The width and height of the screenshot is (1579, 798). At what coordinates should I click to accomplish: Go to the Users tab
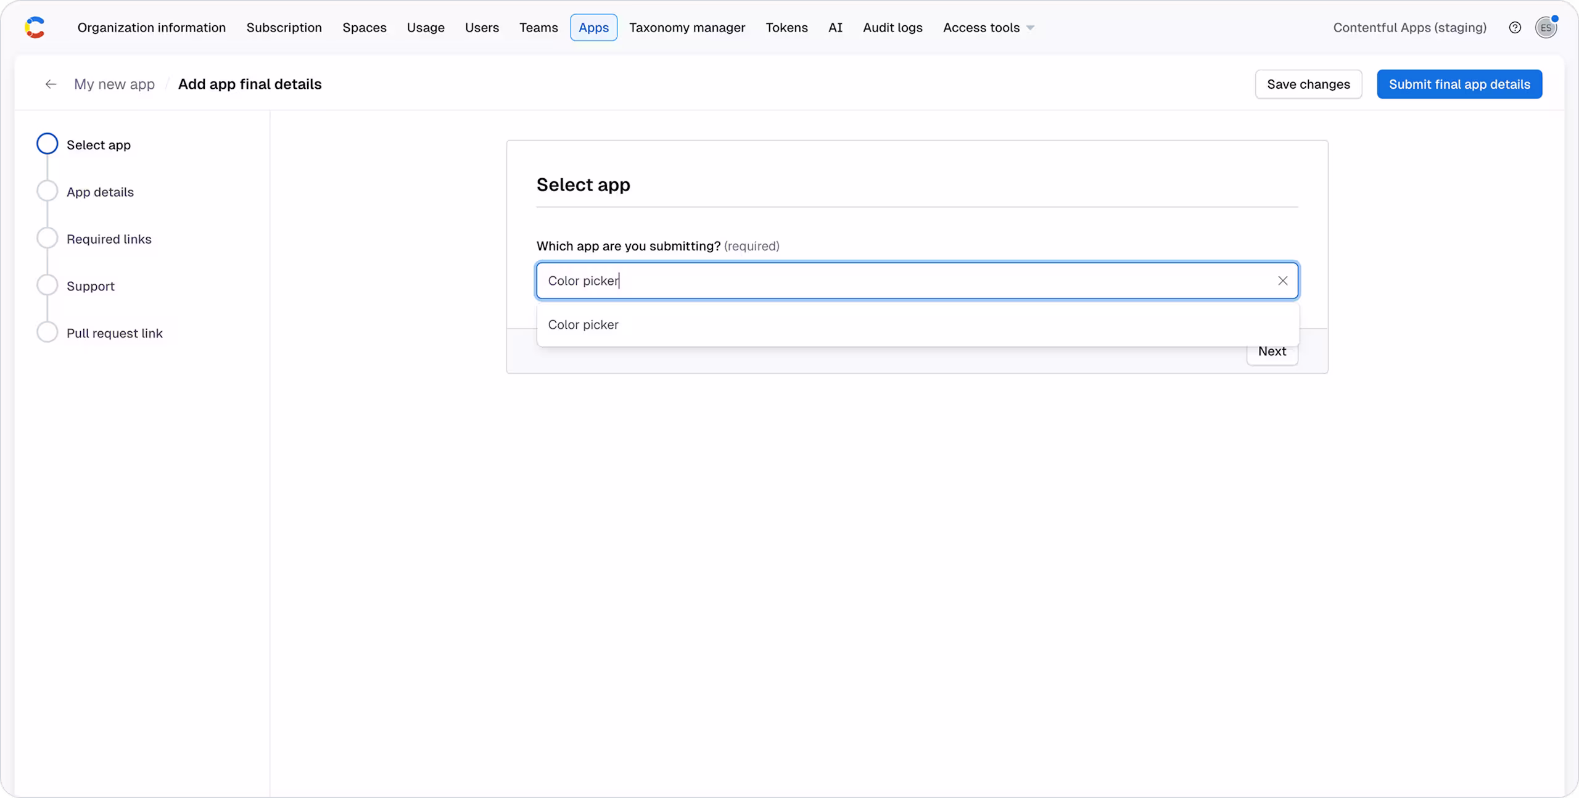[x=482, y=28]
